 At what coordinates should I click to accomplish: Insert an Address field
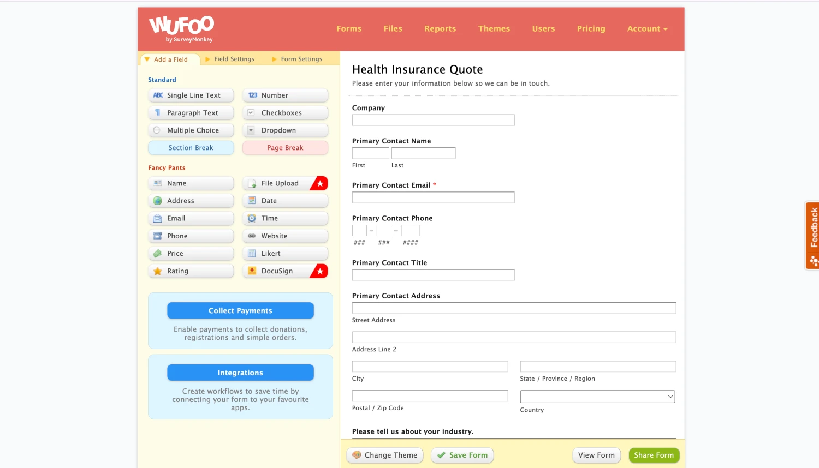click(191, 201)
